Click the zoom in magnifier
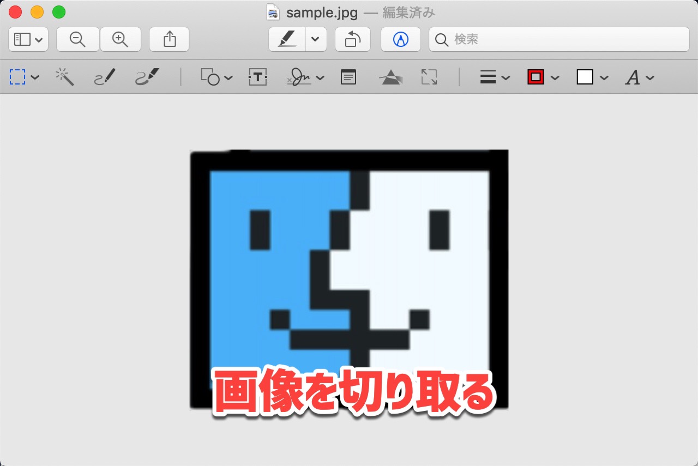The height and width of the screenshot is (466, 698). 120,39
